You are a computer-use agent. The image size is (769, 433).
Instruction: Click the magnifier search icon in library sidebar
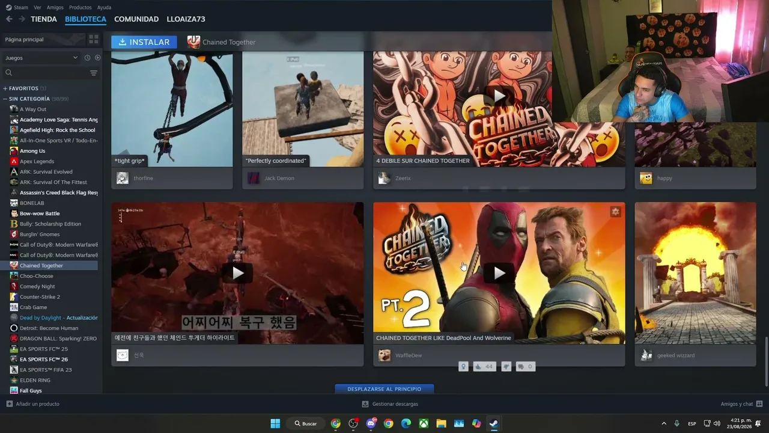[8, 73]
